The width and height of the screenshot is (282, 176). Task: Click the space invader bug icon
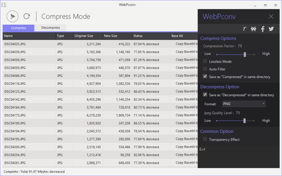(253, 29)
